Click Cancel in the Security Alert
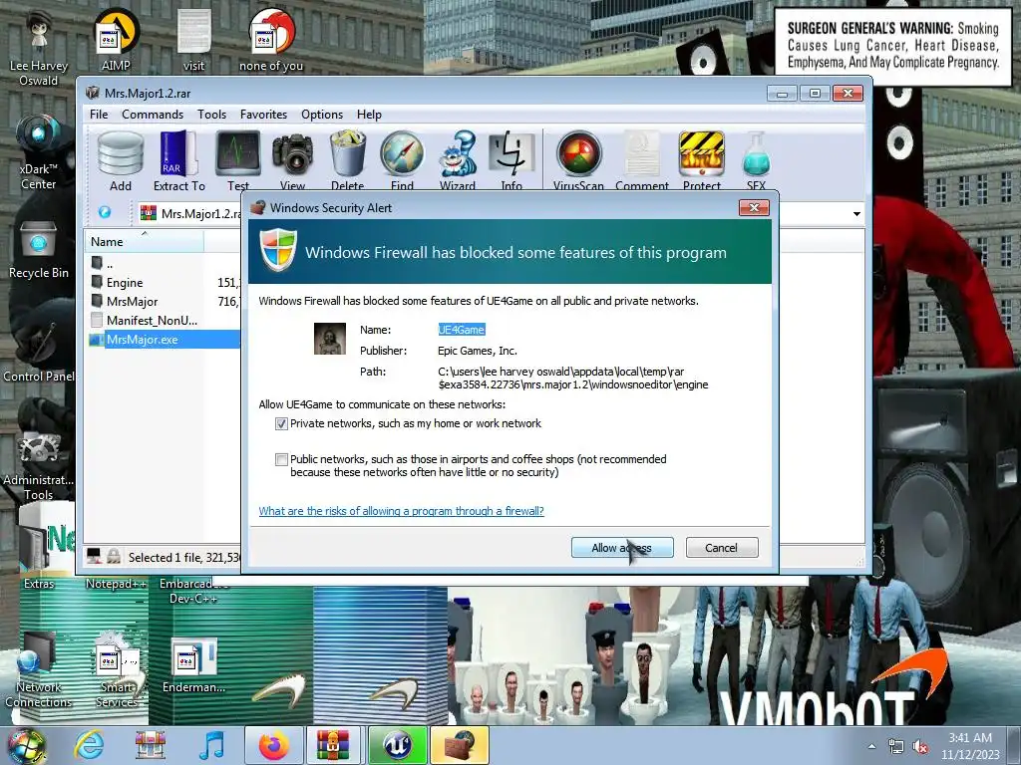Screen dimensions: 1021x765 [722, 548]
